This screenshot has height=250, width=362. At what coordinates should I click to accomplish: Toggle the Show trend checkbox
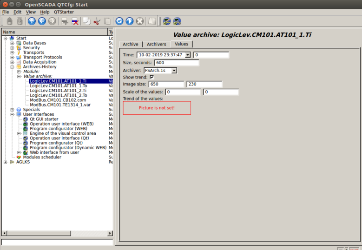coord(152,77)
